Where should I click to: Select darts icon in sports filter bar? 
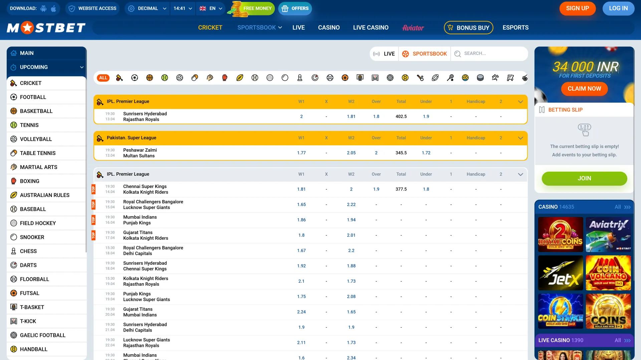315,78
